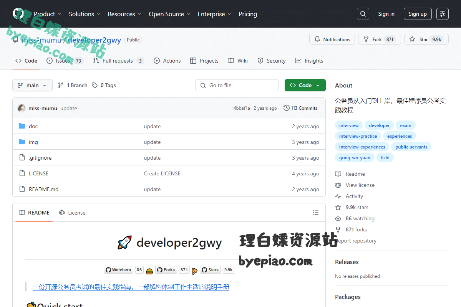Expand the Solutions menu
Image resolution: width=461 pixels, height=307 pixels.
tap(85, 14)
